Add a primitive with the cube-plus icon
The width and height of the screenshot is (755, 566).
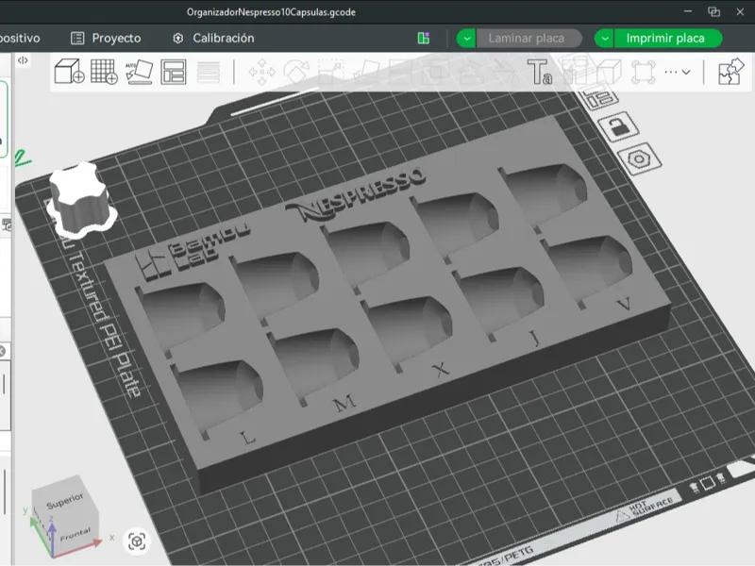click(69, 72)
